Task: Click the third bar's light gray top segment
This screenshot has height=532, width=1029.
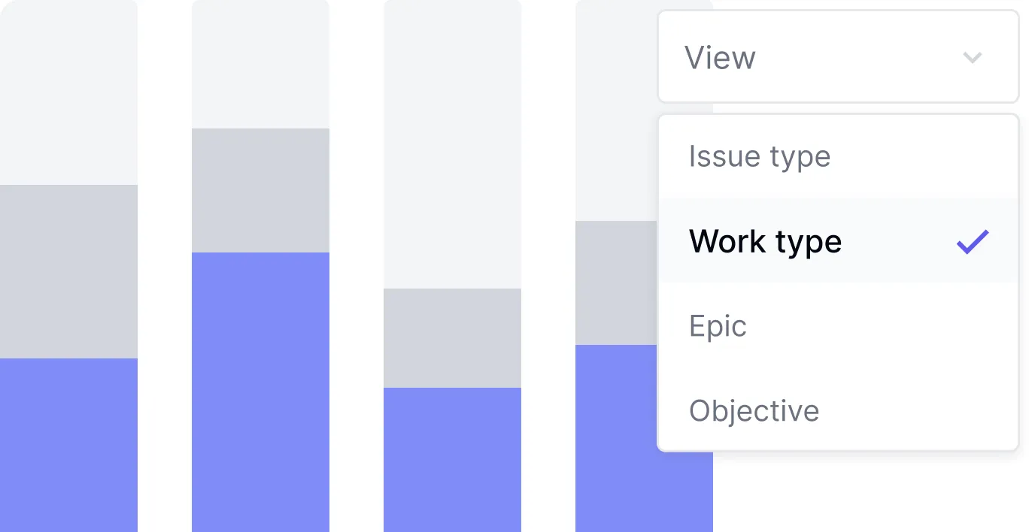Action: [x=452, y=144]
